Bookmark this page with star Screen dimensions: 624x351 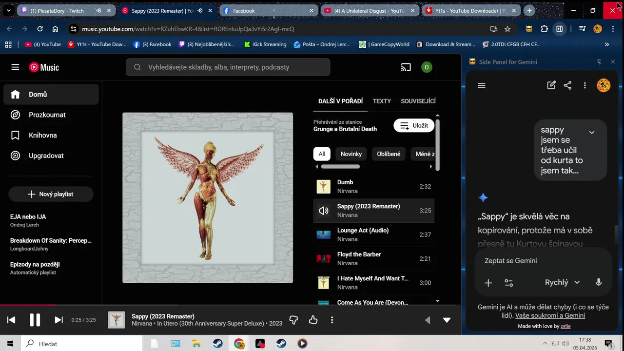[x=507, y=29]
